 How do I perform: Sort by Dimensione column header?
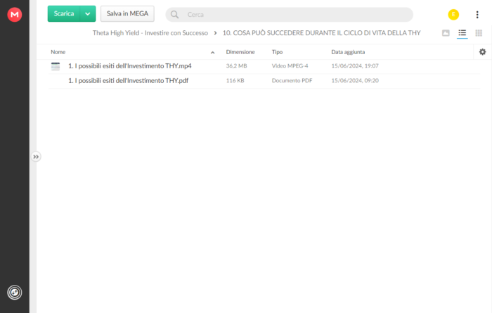pyautogui.click(x=240, y=52)
